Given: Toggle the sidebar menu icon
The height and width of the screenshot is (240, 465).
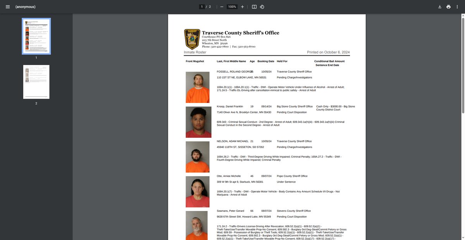Looking at the screenshot, I should 8,7.
